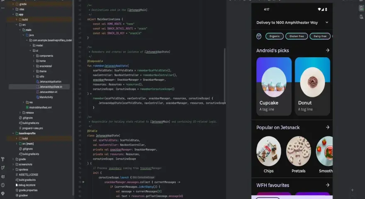365x199 pixels.
Task: Open the Problems tool window icon
Action: [x=3, y=185]
